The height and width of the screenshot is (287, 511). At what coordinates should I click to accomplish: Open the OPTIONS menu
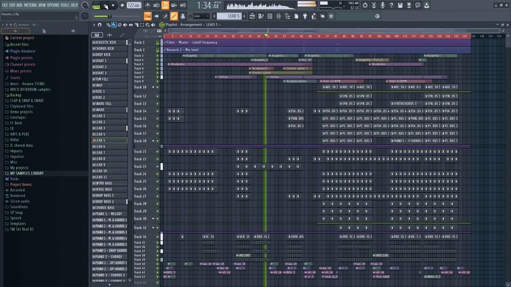click(53, 5)
